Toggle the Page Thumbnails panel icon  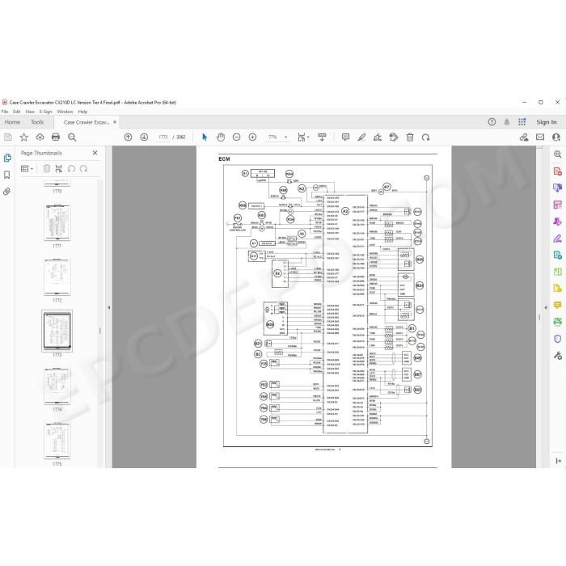[x=6, y=158]
